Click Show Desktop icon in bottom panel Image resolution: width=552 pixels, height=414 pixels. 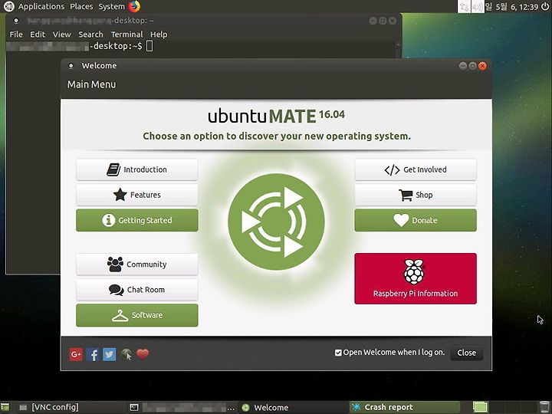coord(5,407)
